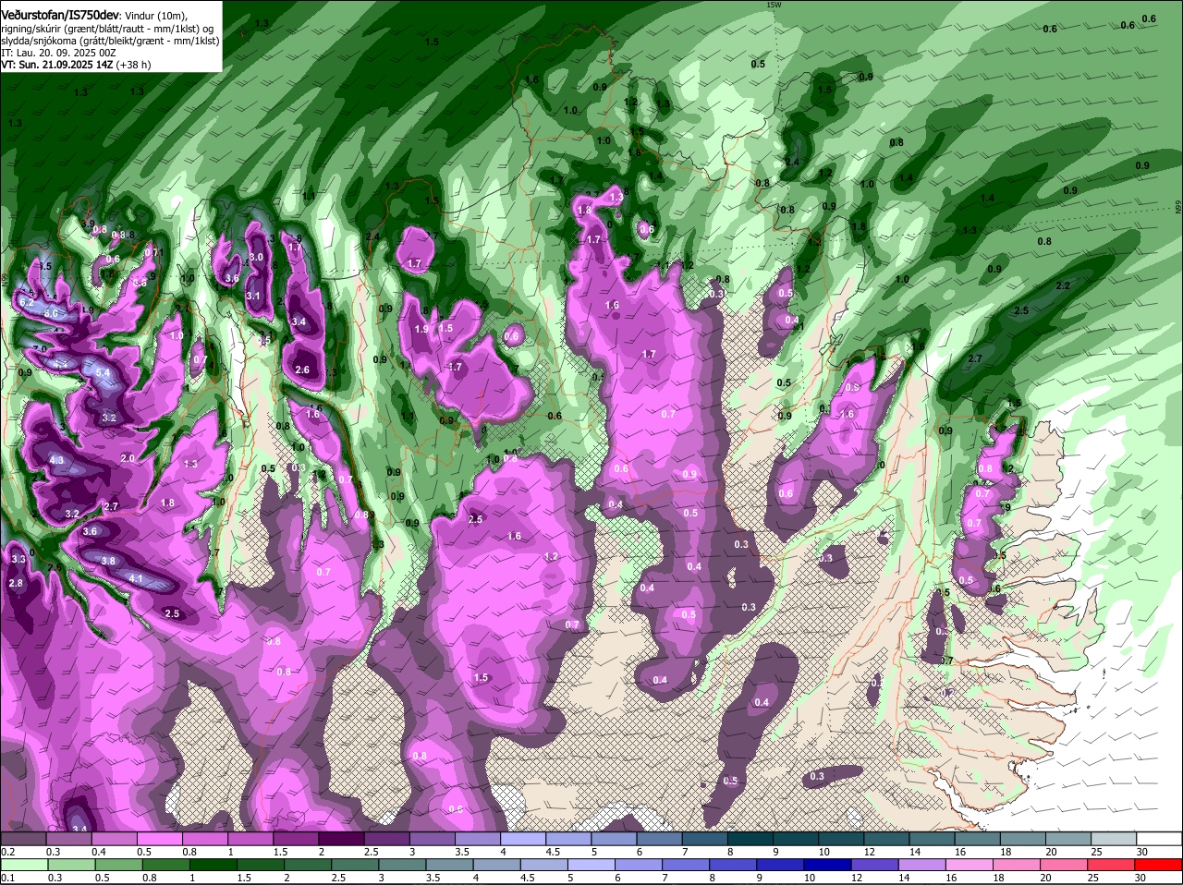Click the 2.6 precipitation value on the map
1183x885 pixels.
click(x=302, y=370)
